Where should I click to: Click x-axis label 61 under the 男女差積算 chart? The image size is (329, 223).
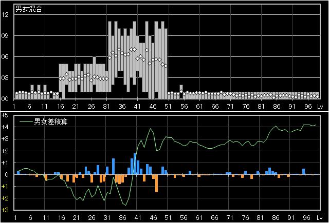pos(199,218)
